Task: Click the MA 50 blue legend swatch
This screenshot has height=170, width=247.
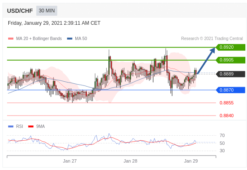Action: click(70, 38)
